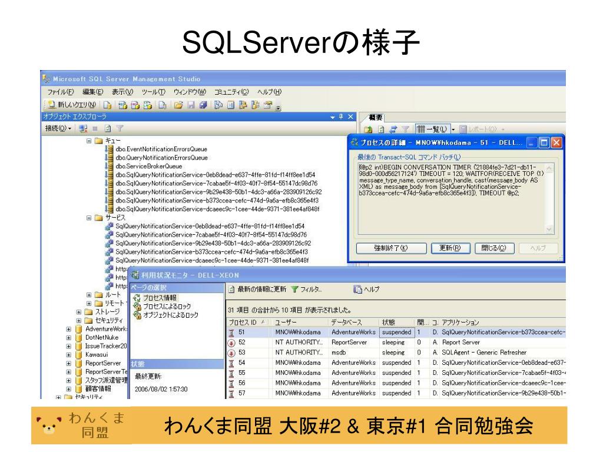Open the コミュニティ(C) menu
603x452 pixels.
(x=231, y=92)
